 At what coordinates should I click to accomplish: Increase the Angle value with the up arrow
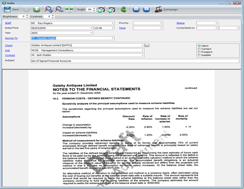point(94,9)
